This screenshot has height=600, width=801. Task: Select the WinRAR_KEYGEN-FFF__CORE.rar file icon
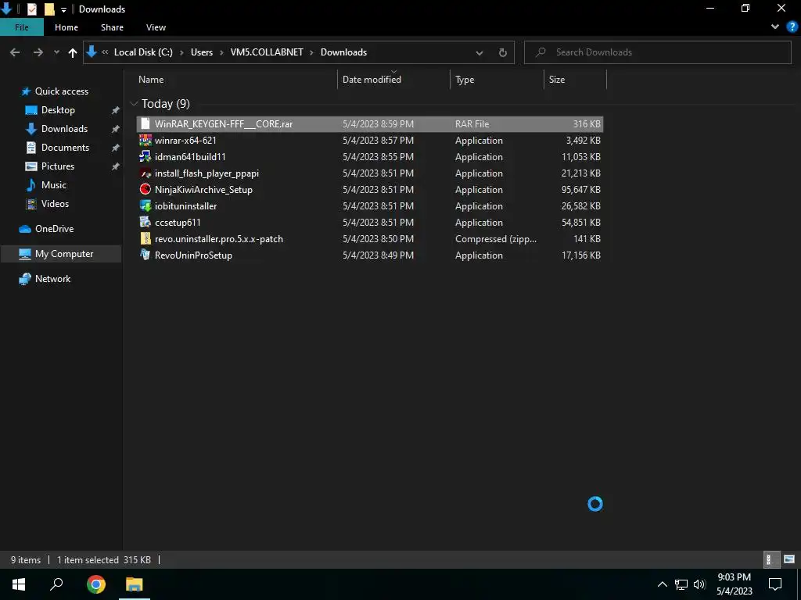pyautogui.click(x=145, y=123)
